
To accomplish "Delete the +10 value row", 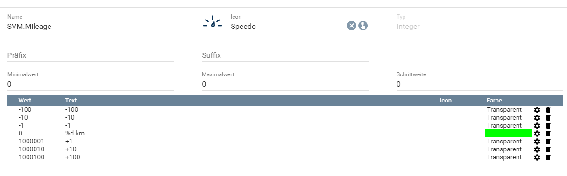I will coord(548,149).
